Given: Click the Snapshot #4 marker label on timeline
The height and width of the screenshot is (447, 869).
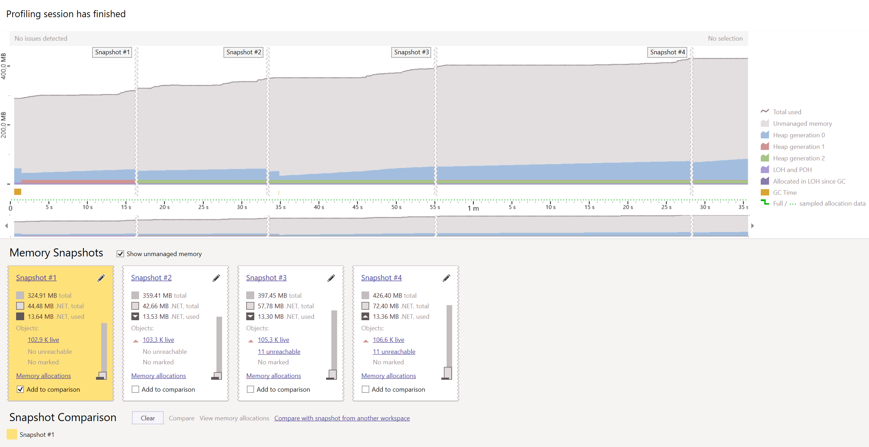Looking at the screenshot, I should pyautogui.click(x=667, y=52).
